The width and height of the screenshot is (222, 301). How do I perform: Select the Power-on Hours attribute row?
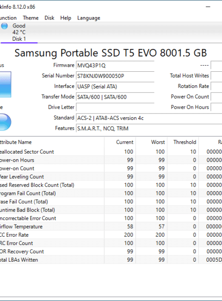point(111,160)
